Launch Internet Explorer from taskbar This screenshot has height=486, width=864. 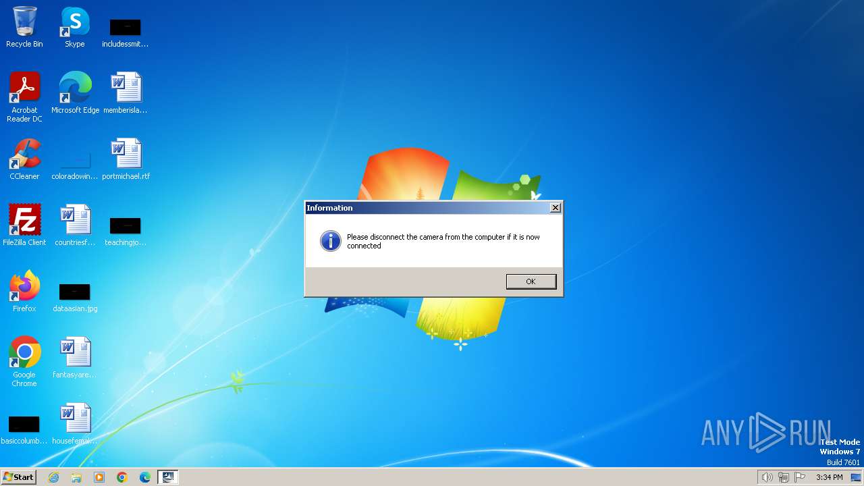click(x=53, y=477)
